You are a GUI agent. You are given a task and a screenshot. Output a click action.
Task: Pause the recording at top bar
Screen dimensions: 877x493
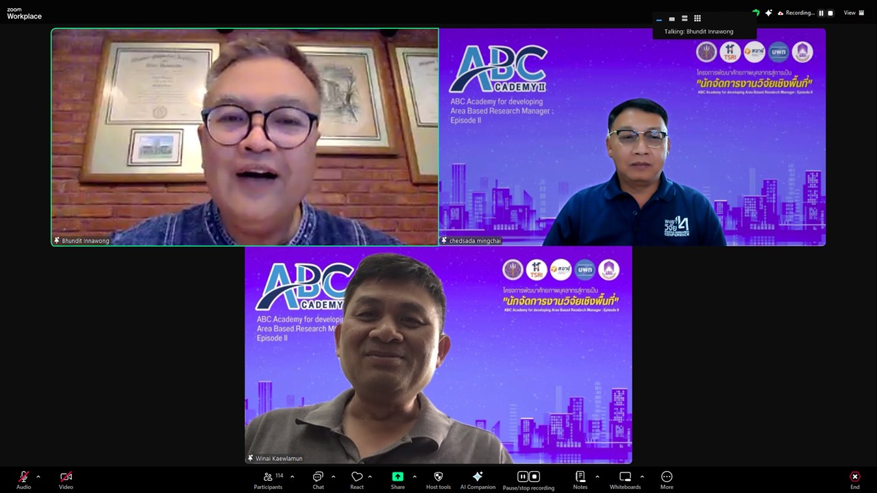pos(821,13)
